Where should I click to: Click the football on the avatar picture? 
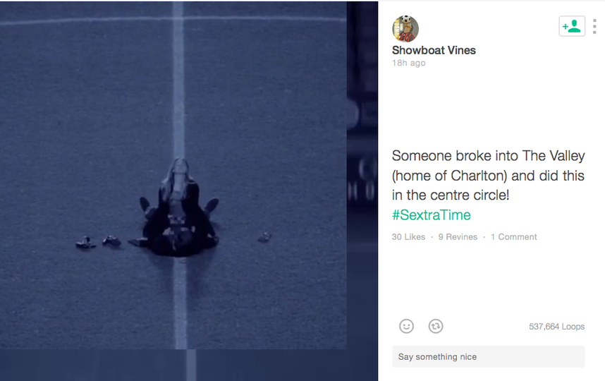pyautogui.click(x=406, y=19)
